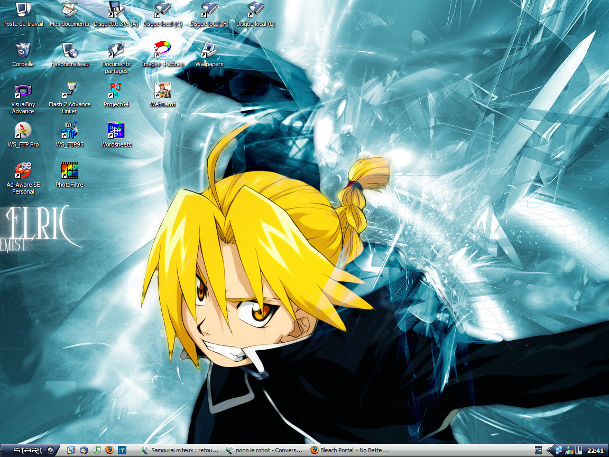Open the green meter tray icon
The height and width of the screenshot is (457, 609).
coord(578,451)
